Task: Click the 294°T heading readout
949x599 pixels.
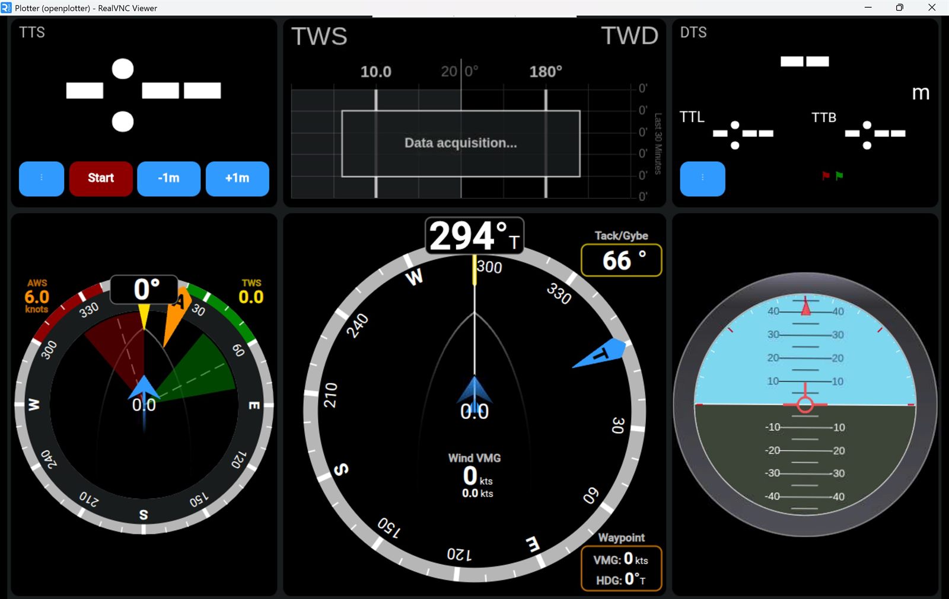Action: pyautogui.click(x=474, y=236)
